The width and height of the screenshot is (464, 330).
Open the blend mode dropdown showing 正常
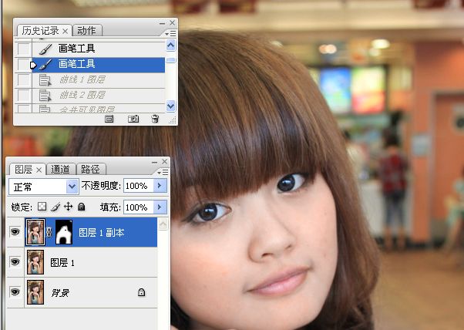pyautogui.click(x=44, y=187)
